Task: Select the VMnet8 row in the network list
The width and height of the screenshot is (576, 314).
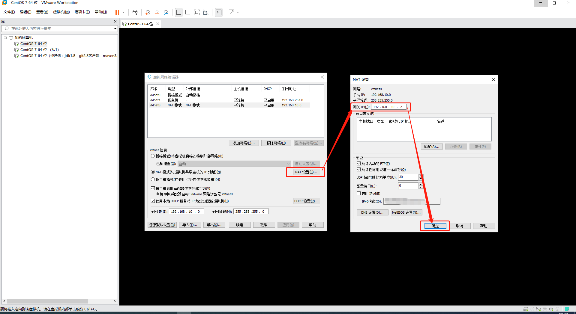Action: tap(229, 105)
